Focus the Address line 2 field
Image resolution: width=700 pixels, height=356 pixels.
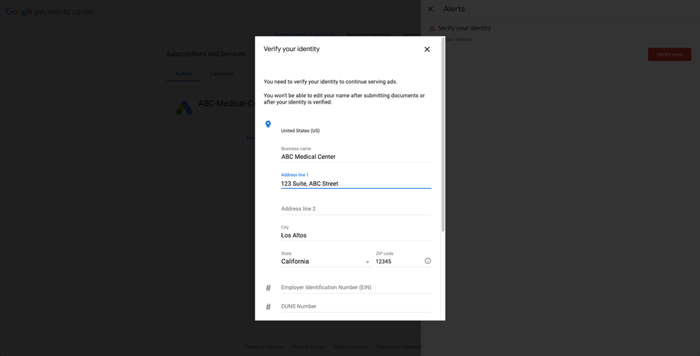pyautogui.click(x=356, y=209)
